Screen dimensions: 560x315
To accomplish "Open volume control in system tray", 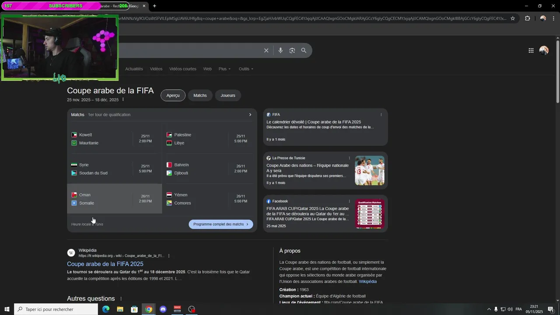I will (510, 309).
